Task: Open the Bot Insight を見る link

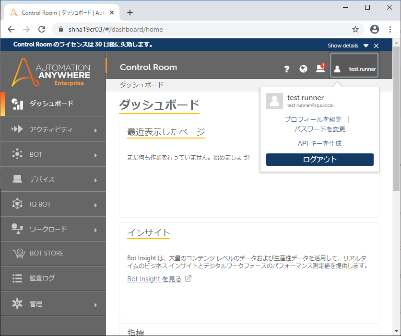Action: point(154,279)
